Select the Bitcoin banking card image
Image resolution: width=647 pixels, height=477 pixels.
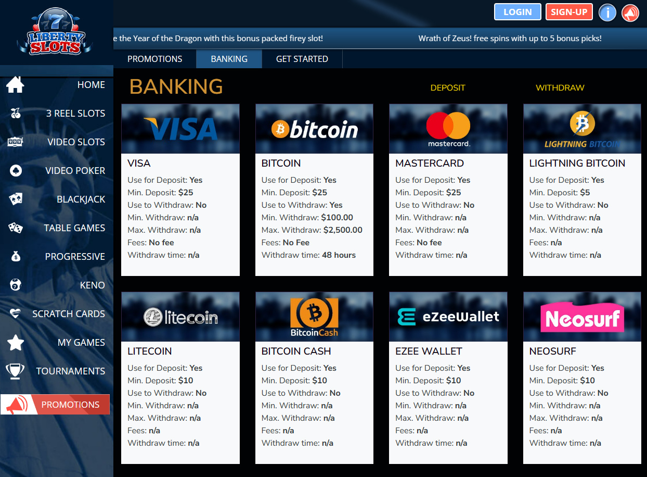point(314,129)
